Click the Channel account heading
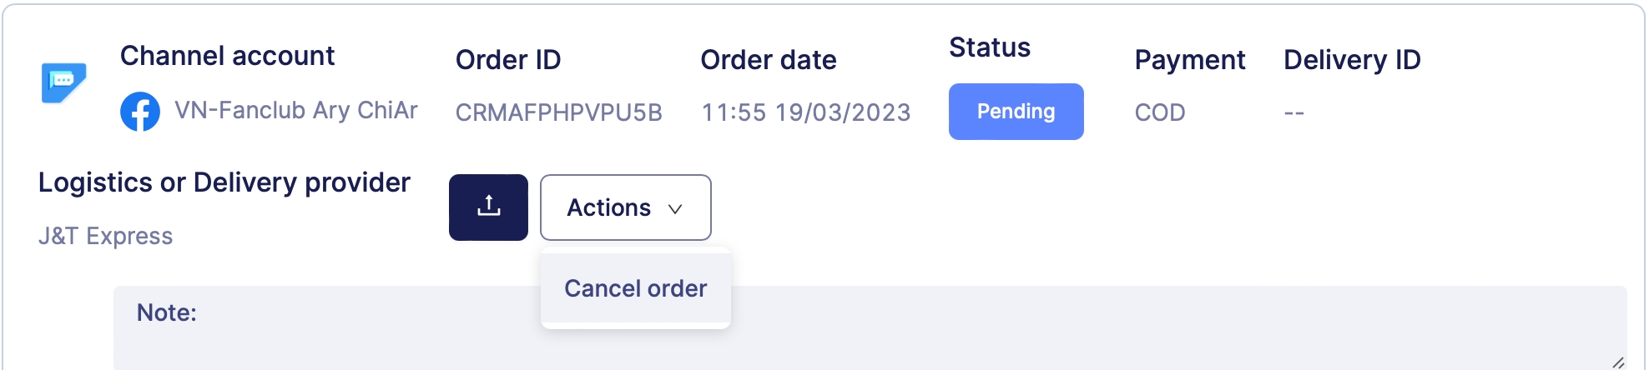The height and width of the screenshot is (370, 1649). (x=227, y=56)
